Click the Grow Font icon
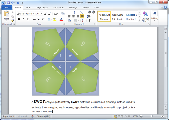This screenshot has height=120, width=169. pos(45,14)
